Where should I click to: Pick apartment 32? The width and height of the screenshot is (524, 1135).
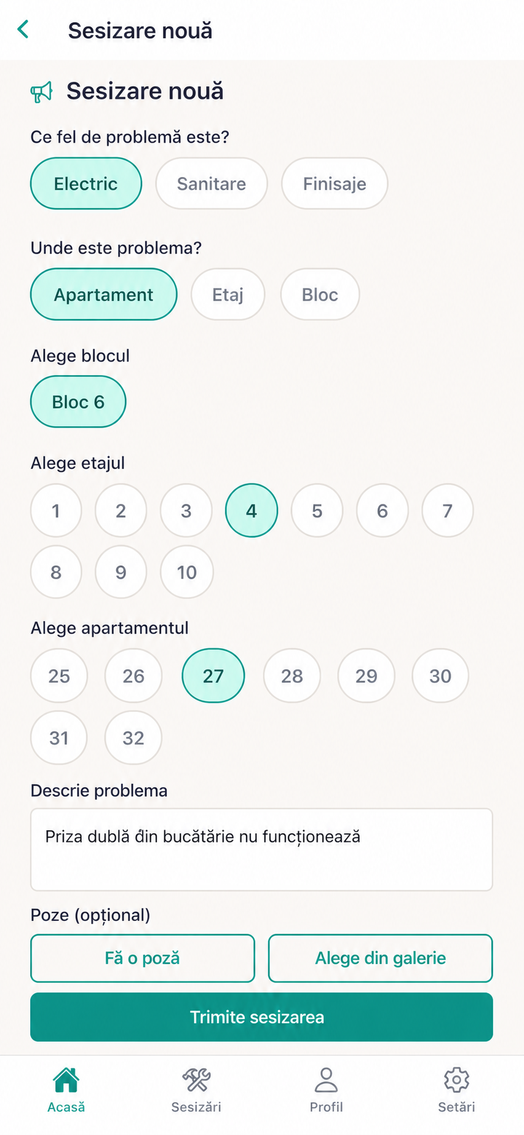[133, 737]
